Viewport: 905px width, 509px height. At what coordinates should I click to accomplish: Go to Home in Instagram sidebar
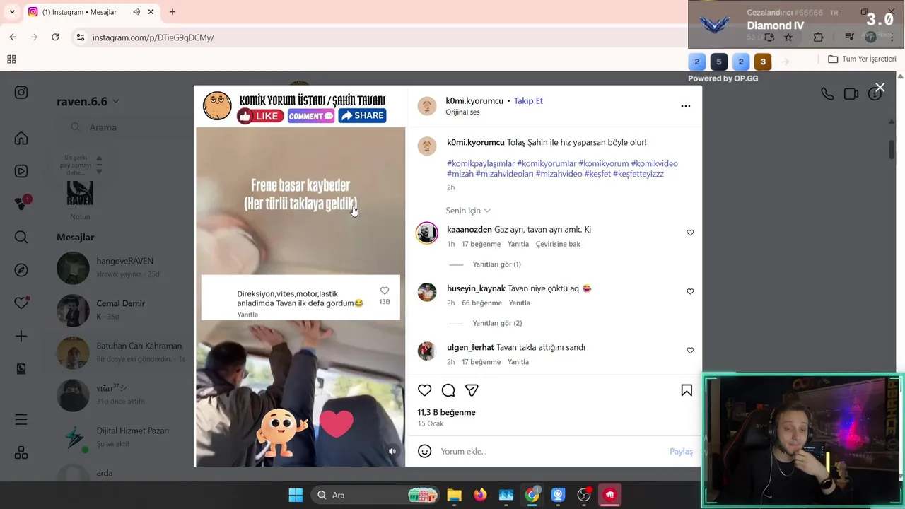tap(21, 139)
